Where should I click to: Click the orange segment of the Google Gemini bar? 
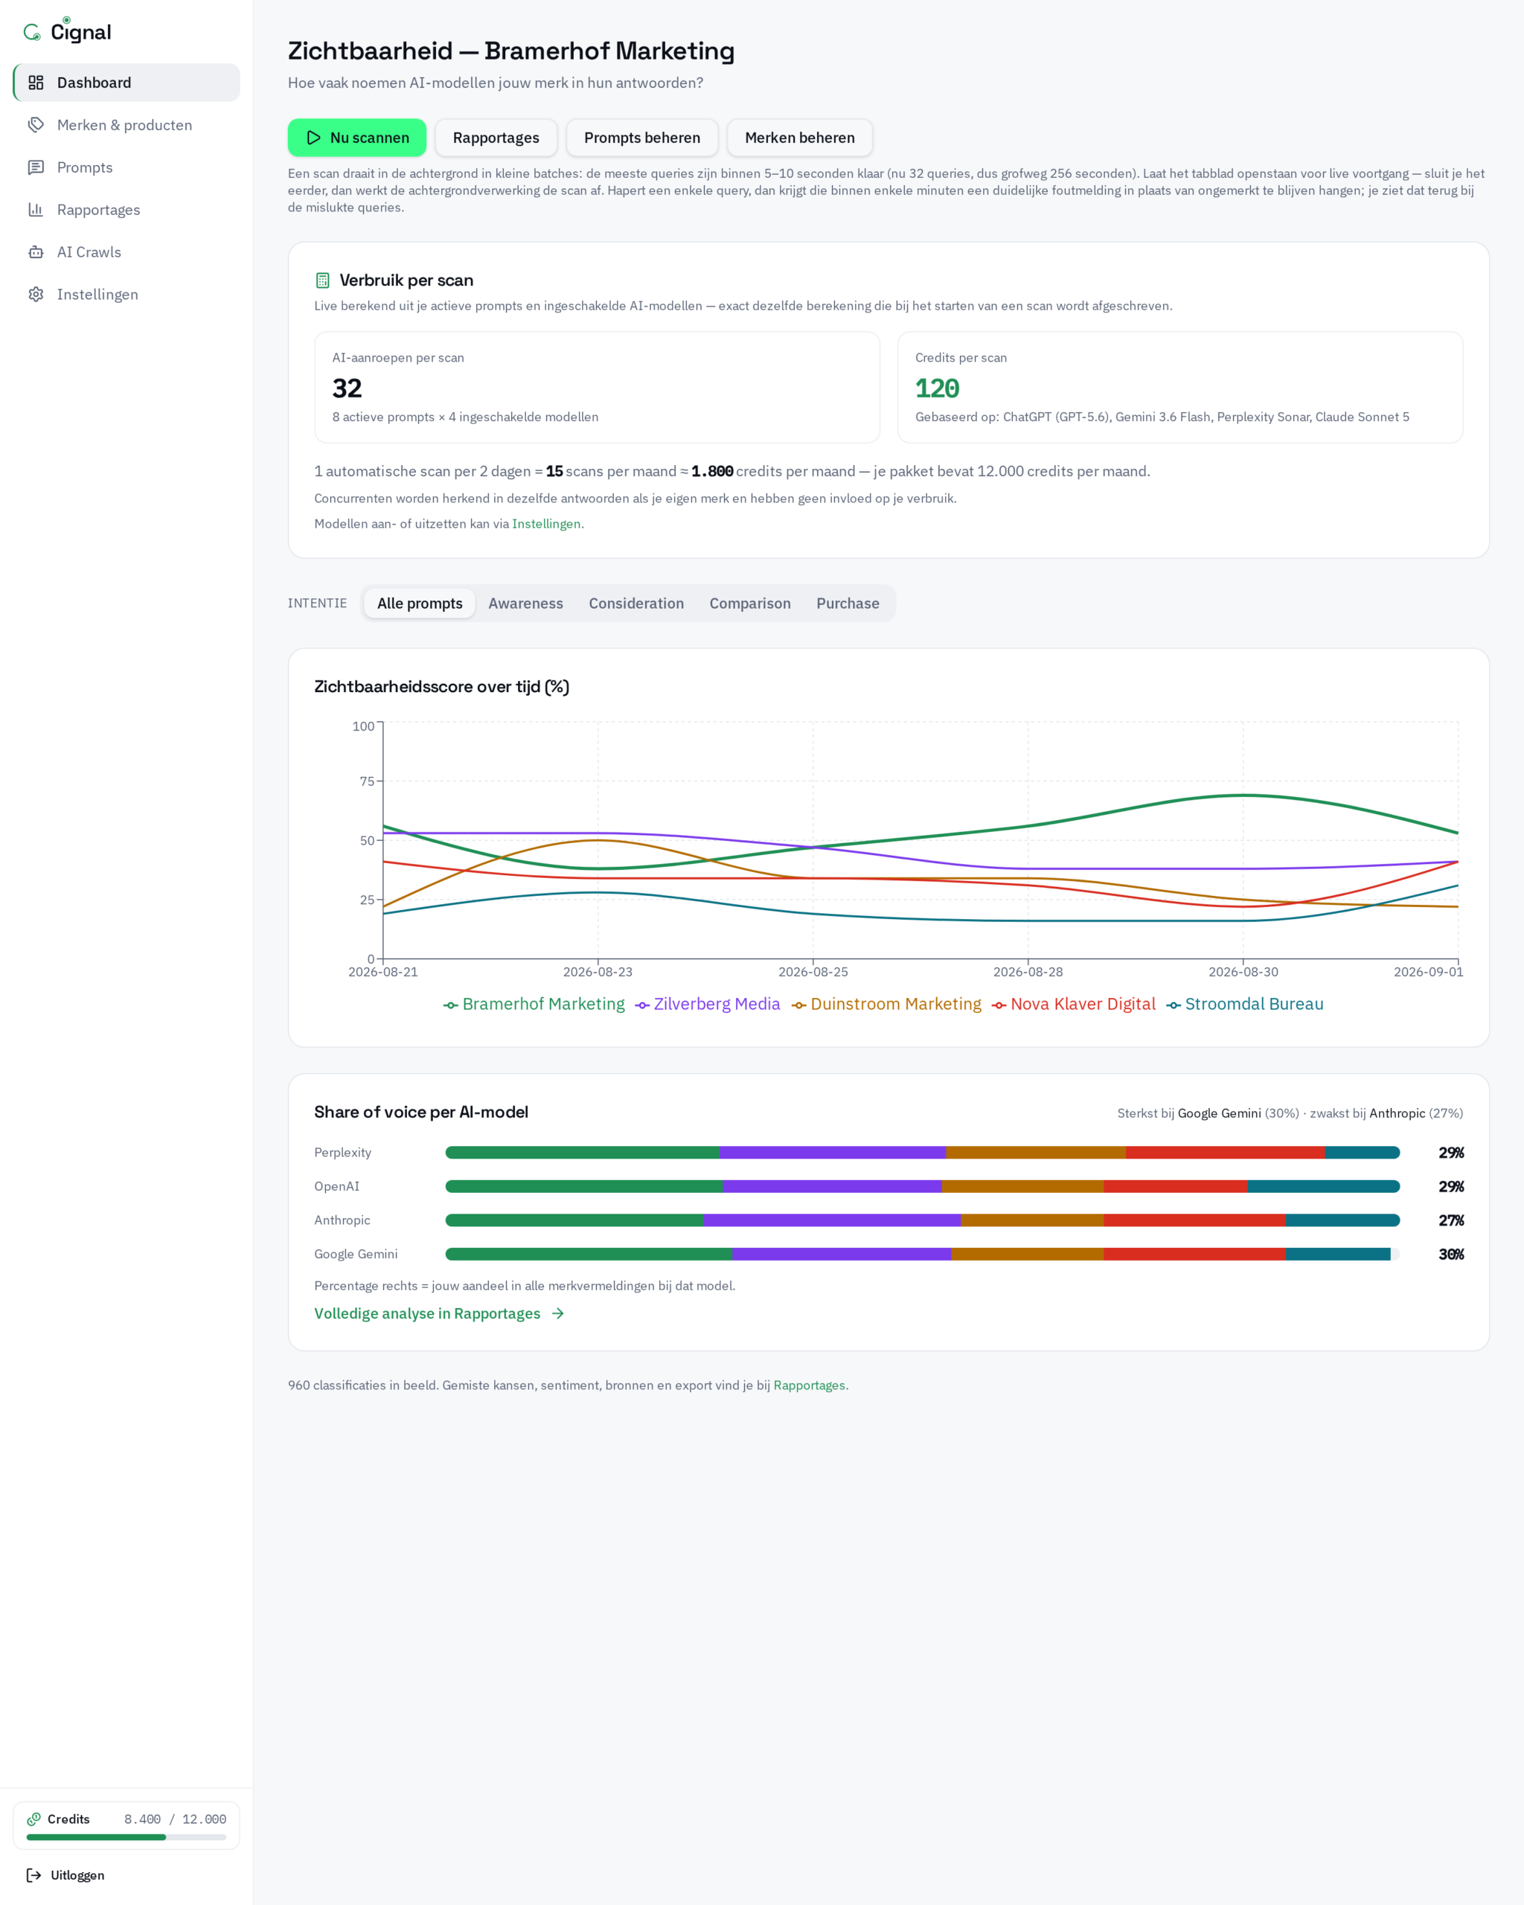coord(1028,1254)
